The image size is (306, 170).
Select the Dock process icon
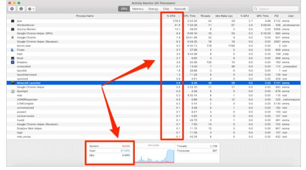(13, 58)
